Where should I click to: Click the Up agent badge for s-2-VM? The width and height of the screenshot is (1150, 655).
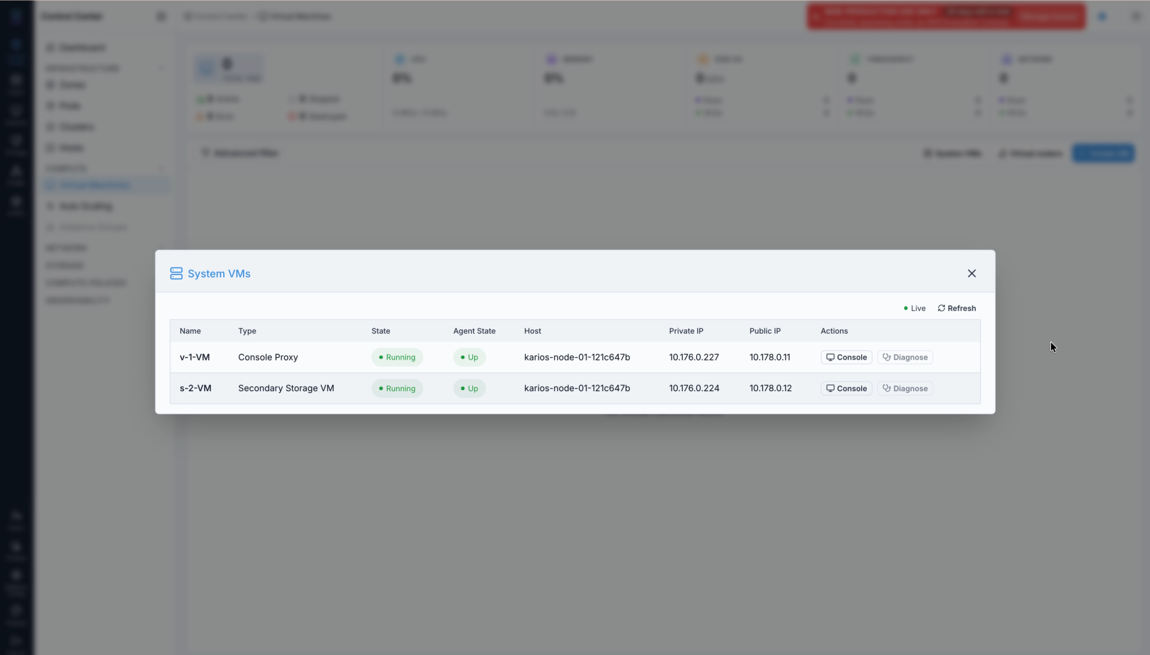click(x=469, y=388)
